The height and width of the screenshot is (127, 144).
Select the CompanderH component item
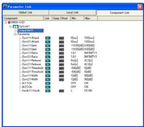[30, 30]
